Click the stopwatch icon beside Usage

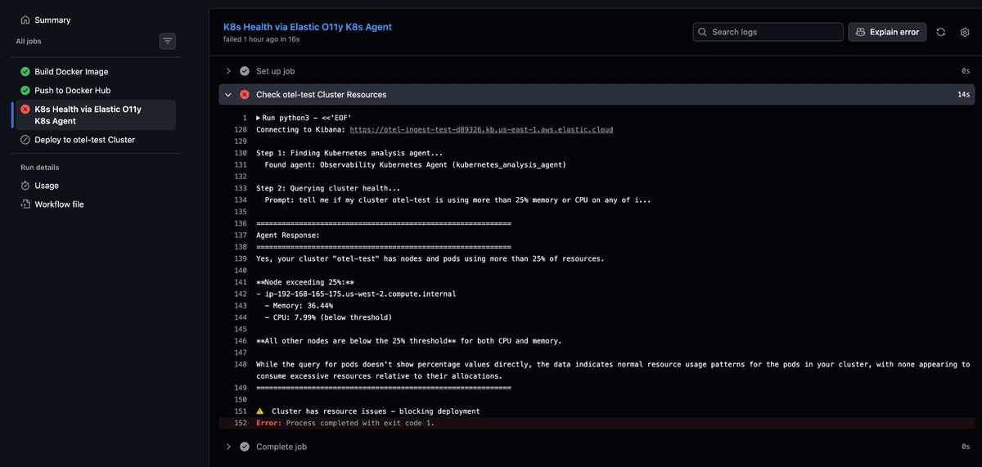coord(25,186)
